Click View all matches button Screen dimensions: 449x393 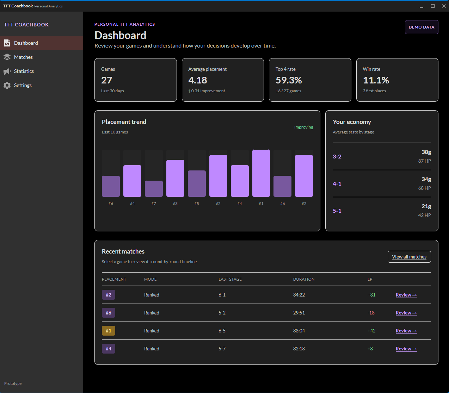tap(409, 257)
